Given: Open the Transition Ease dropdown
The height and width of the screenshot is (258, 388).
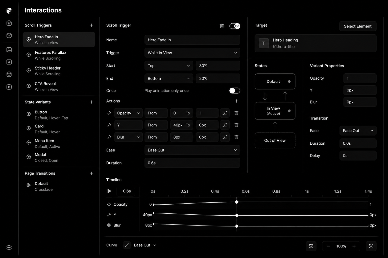Looking at the screenshot, I should [x=358, y=131].
